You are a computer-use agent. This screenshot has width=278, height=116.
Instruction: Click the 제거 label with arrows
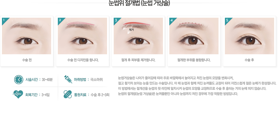click(x=129, y=29)
